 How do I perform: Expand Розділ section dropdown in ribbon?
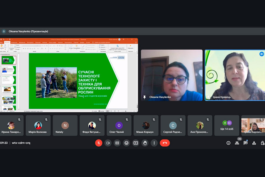pos(17,49)
